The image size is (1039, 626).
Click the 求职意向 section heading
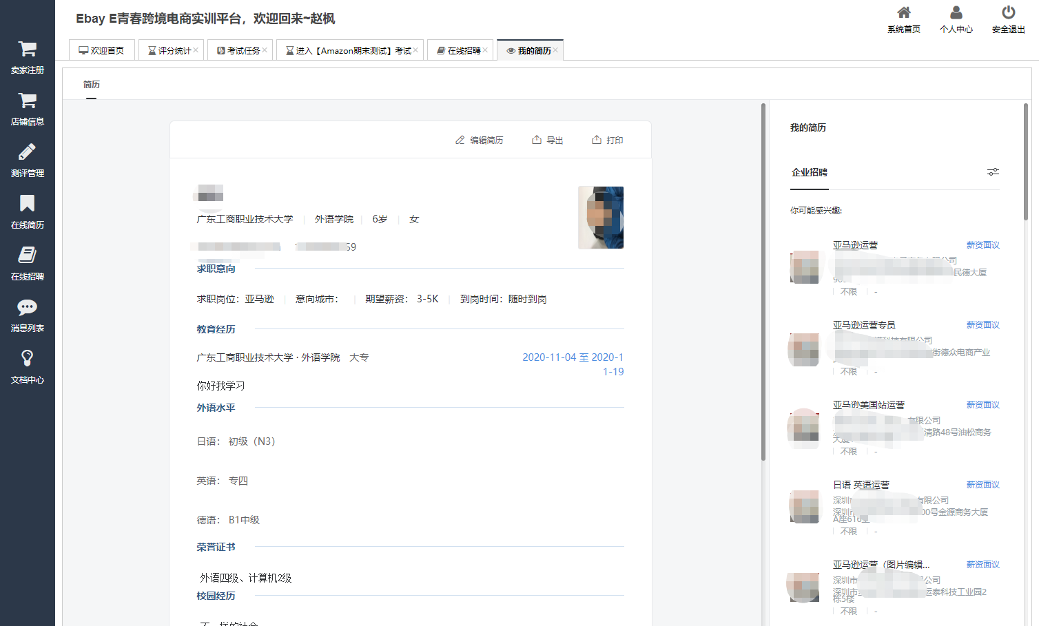216,269
